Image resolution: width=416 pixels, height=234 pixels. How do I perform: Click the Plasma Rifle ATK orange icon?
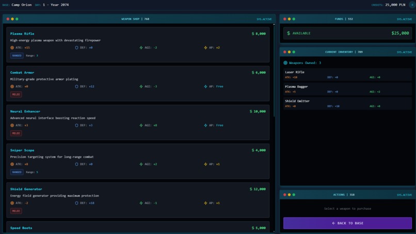pos(12,48)
